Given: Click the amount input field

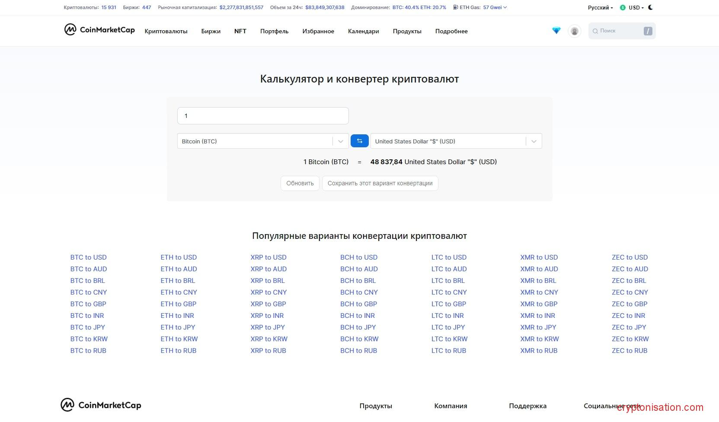Looking at the screenshot, I should pos(263,116).
